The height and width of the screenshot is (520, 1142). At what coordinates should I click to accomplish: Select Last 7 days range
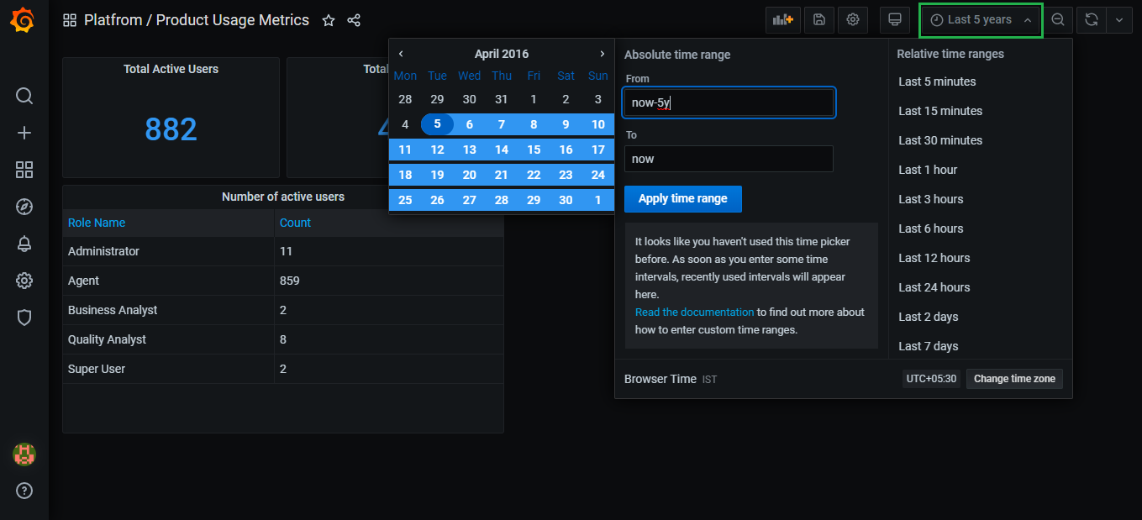[x=929, y=346]
